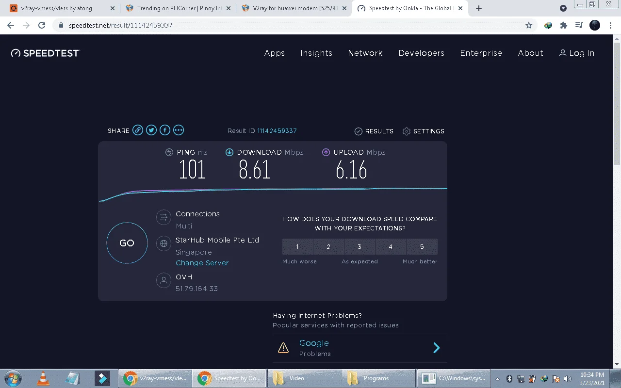This screenshot has height=388, width=621.
Task: Open result ID 11142459337 link
Action: click(x=277, y=130)
